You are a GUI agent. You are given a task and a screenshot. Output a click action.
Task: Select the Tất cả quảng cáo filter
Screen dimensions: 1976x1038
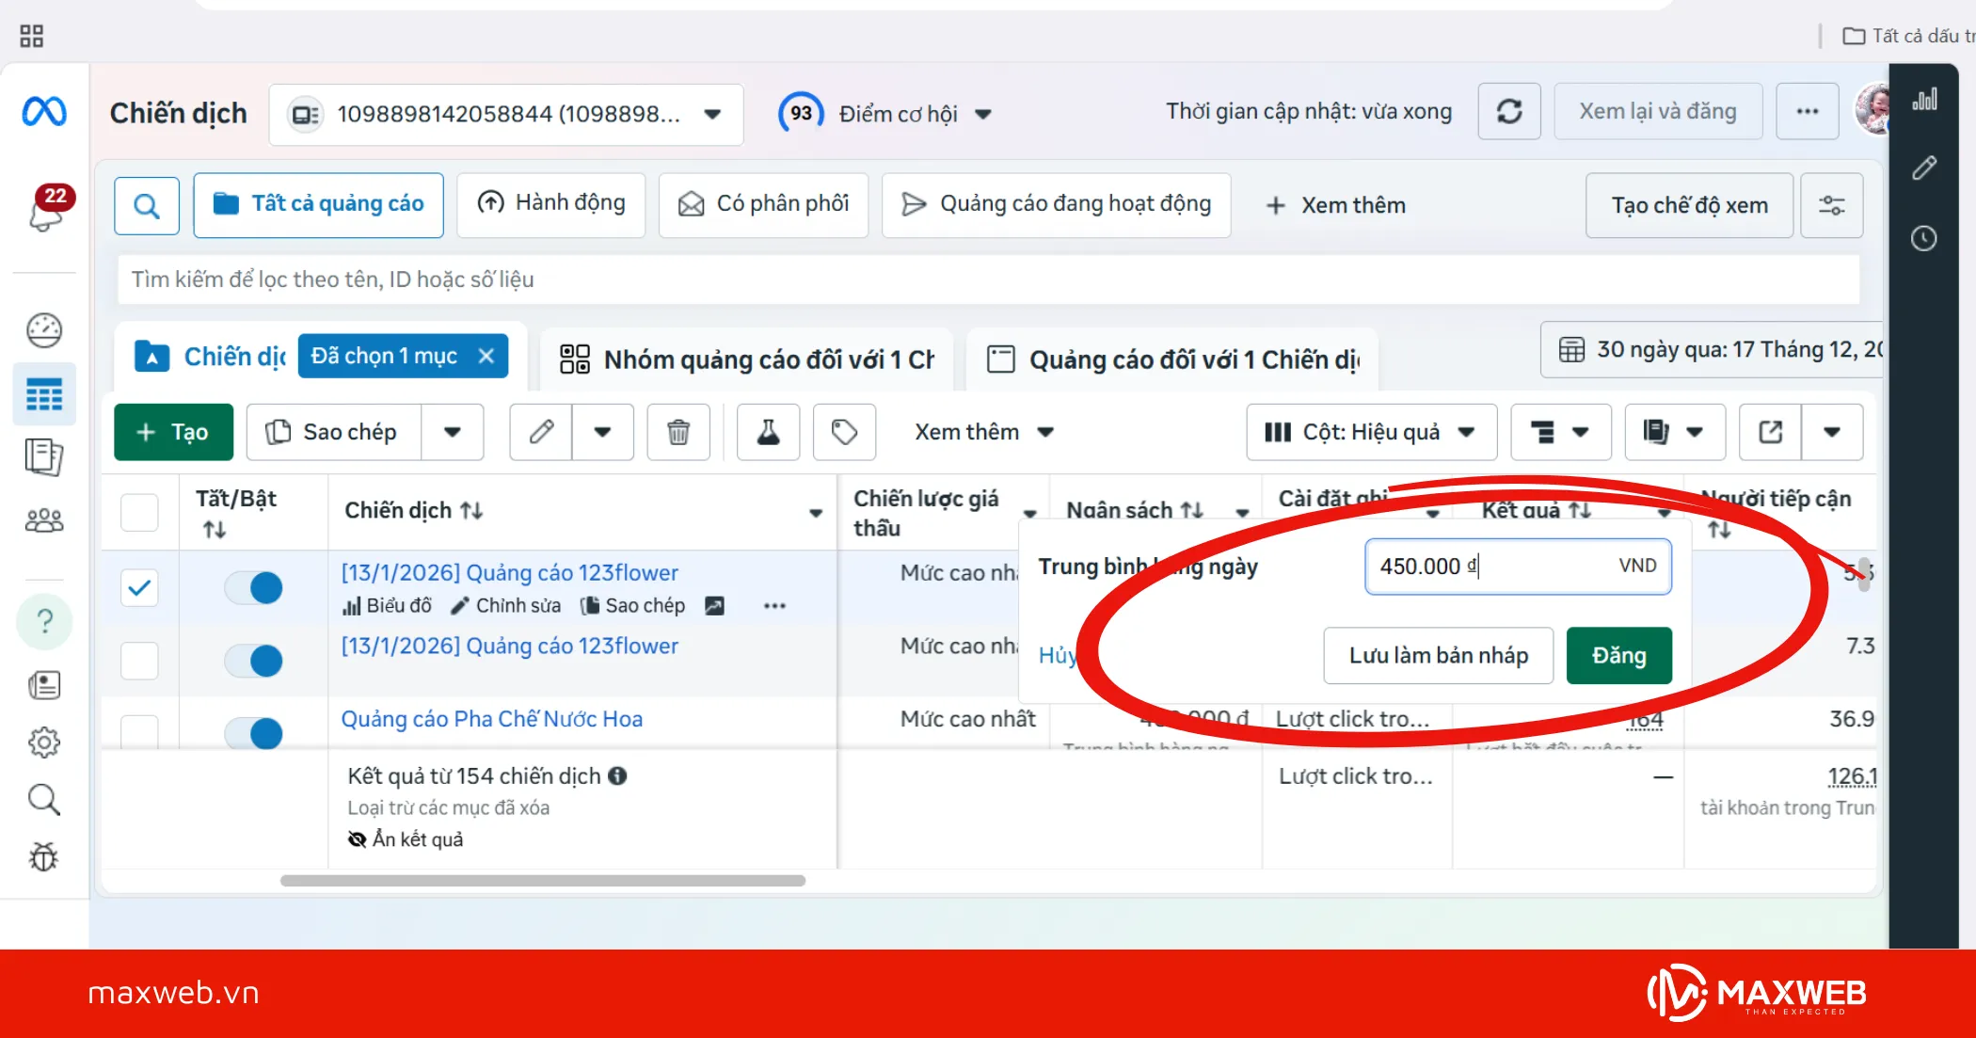coord(318,204)
